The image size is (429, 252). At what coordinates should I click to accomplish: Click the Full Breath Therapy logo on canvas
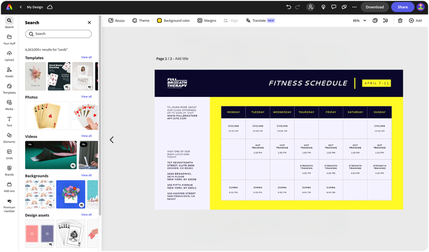click(x=177, y=83)
